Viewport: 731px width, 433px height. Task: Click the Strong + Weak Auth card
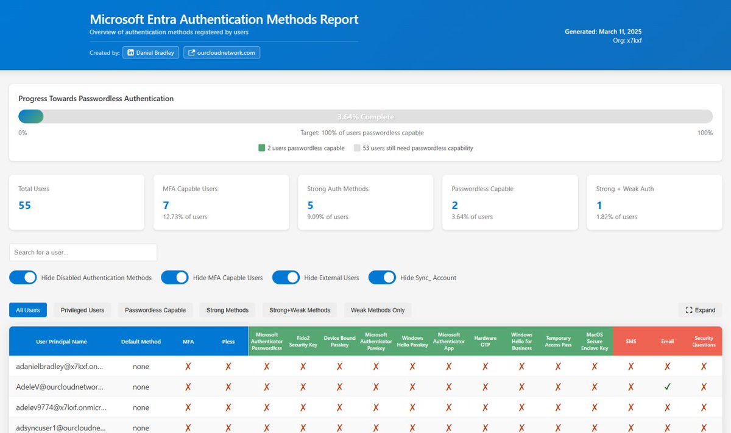654,202
